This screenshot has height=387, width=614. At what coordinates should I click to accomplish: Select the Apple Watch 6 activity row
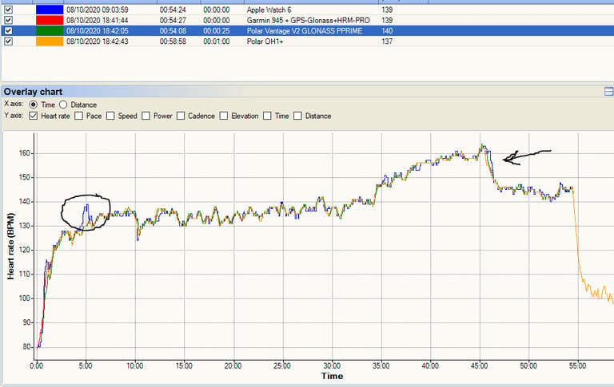coord(307,10)
